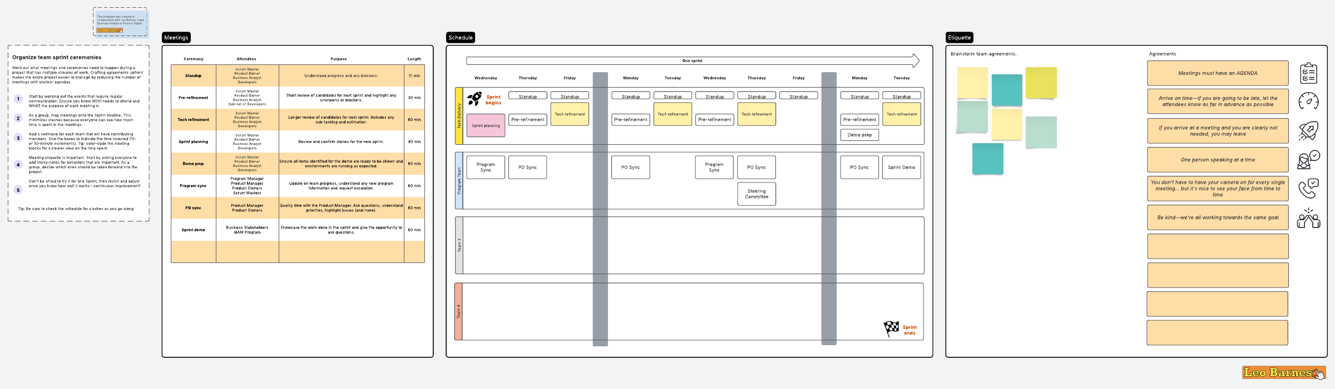Click the Team 3 swimlane label
This screenshot has width=1335, height=389.
tap(459, 245)
